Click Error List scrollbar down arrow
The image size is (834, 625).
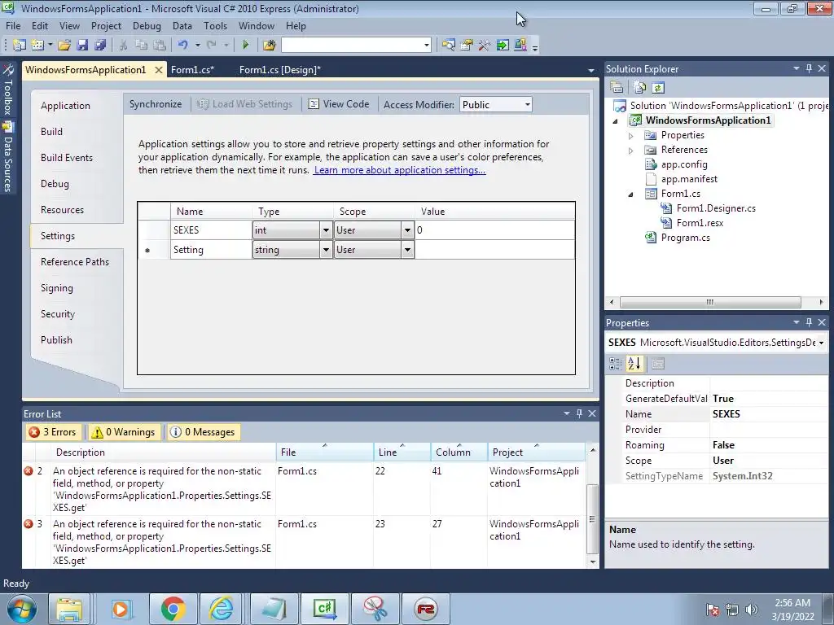[x=593, y=562]
